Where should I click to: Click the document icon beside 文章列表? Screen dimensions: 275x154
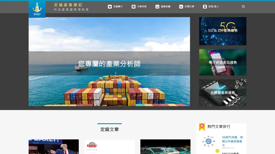(133, 7)
